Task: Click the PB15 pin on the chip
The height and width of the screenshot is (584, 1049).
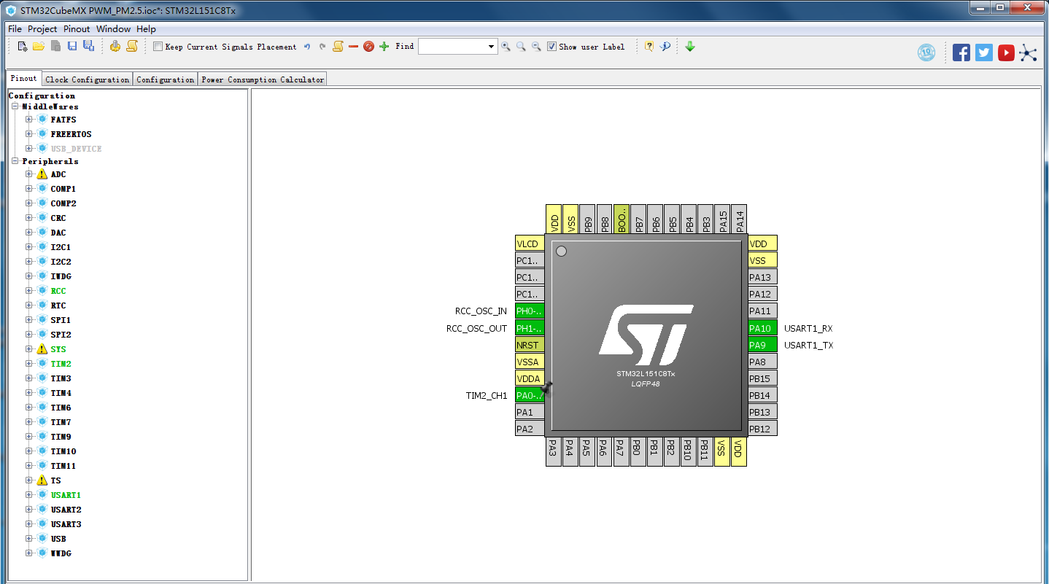Action: [x=762, y=378]
